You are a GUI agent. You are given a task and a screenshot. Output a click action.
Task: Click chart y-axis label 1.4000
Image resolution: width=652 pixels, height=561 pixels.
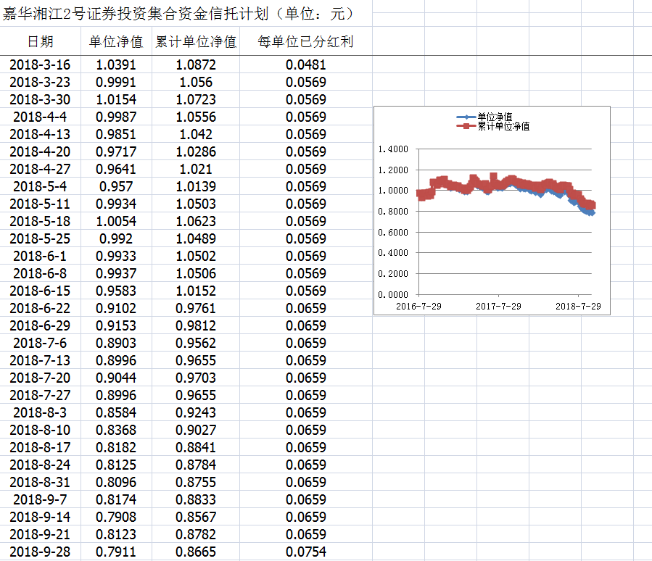[x=393, y=149]
